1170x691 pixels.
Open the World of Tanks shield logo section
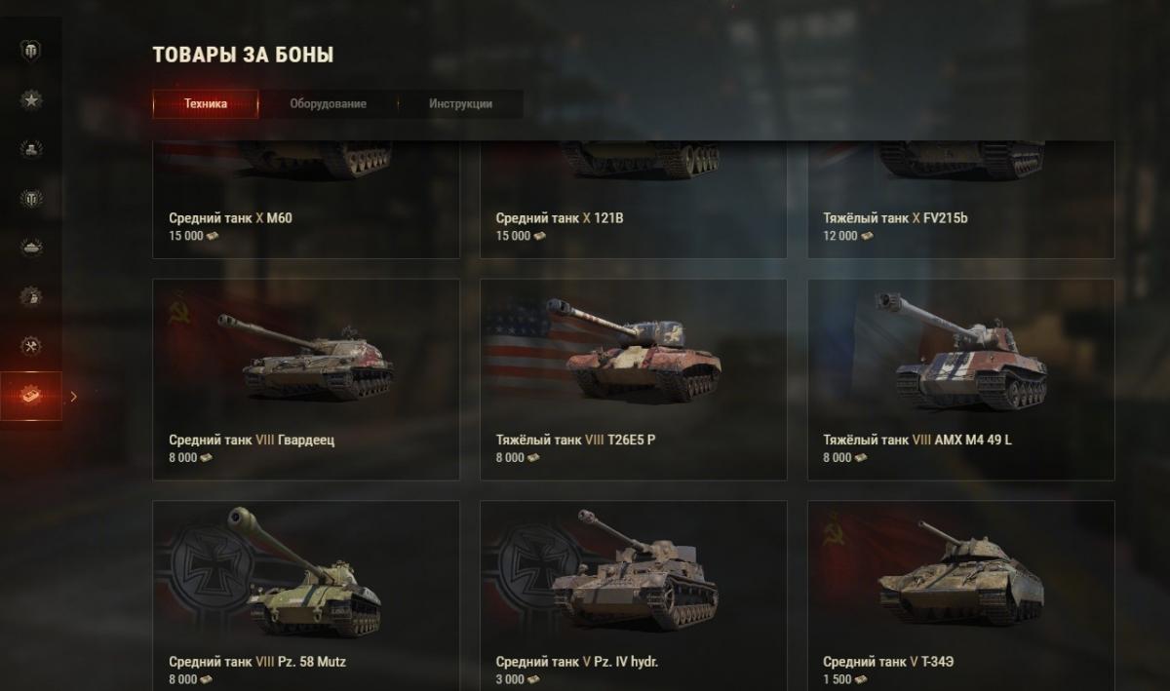[x=31, y=50]
